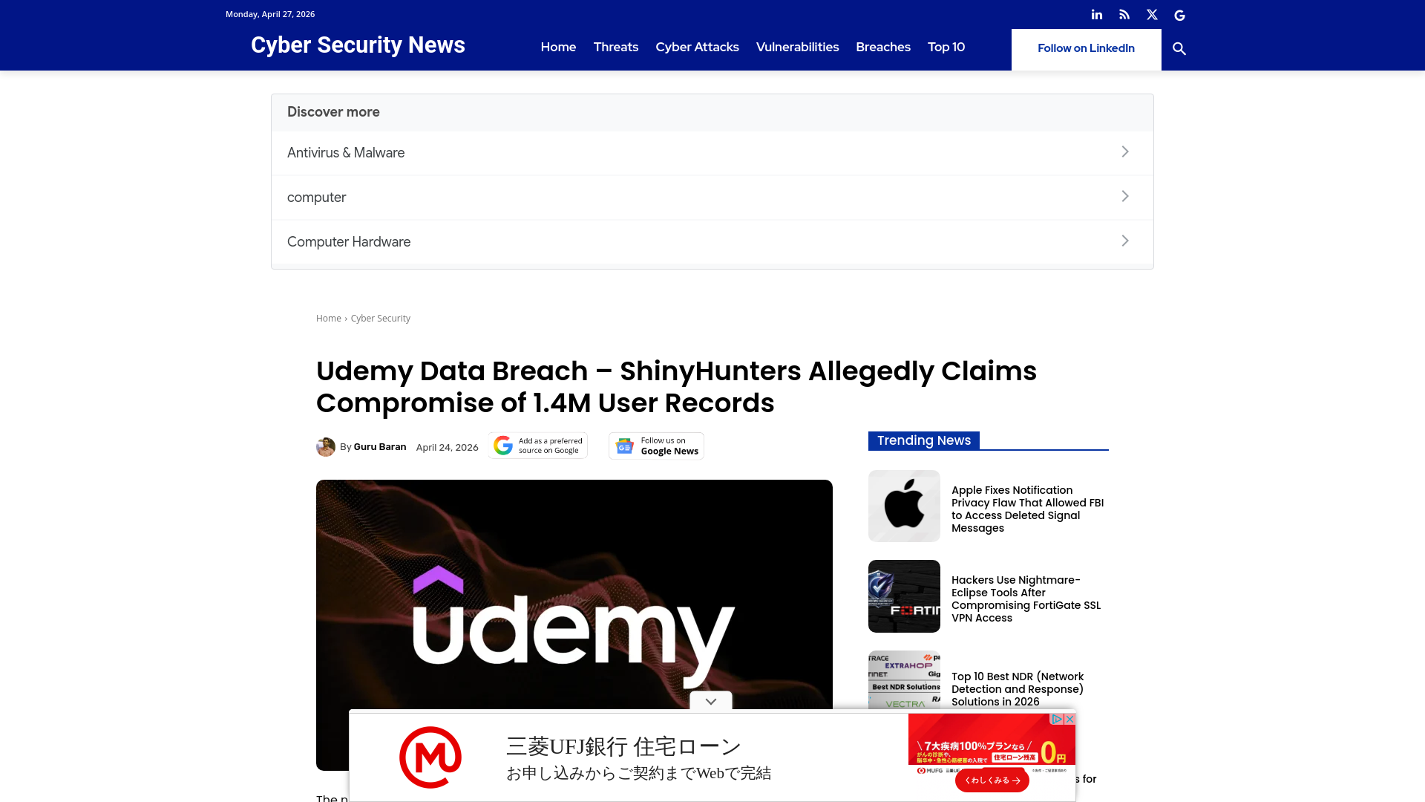The width and height of the screenshot is (1425, 802).
Task: Click Trending News heading
Action: pyautogui.click(x=924, y=440)
